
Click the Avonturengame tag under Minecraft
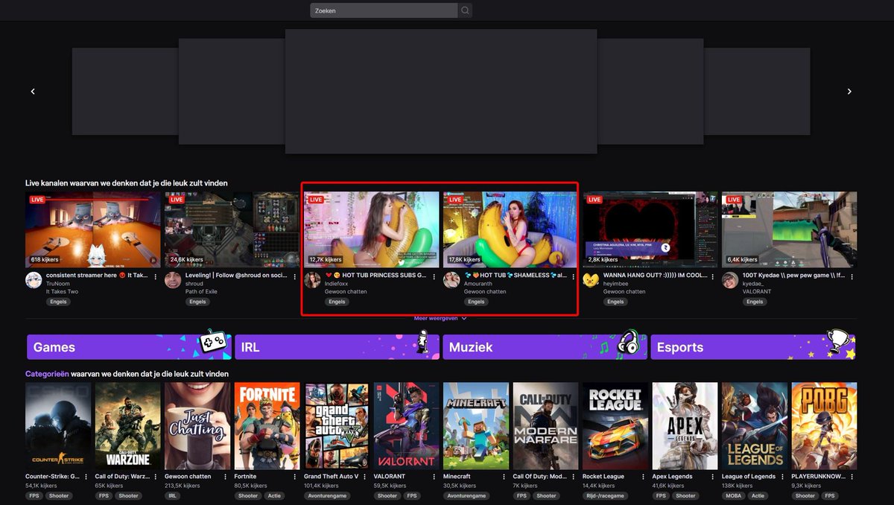coord(466,495)
